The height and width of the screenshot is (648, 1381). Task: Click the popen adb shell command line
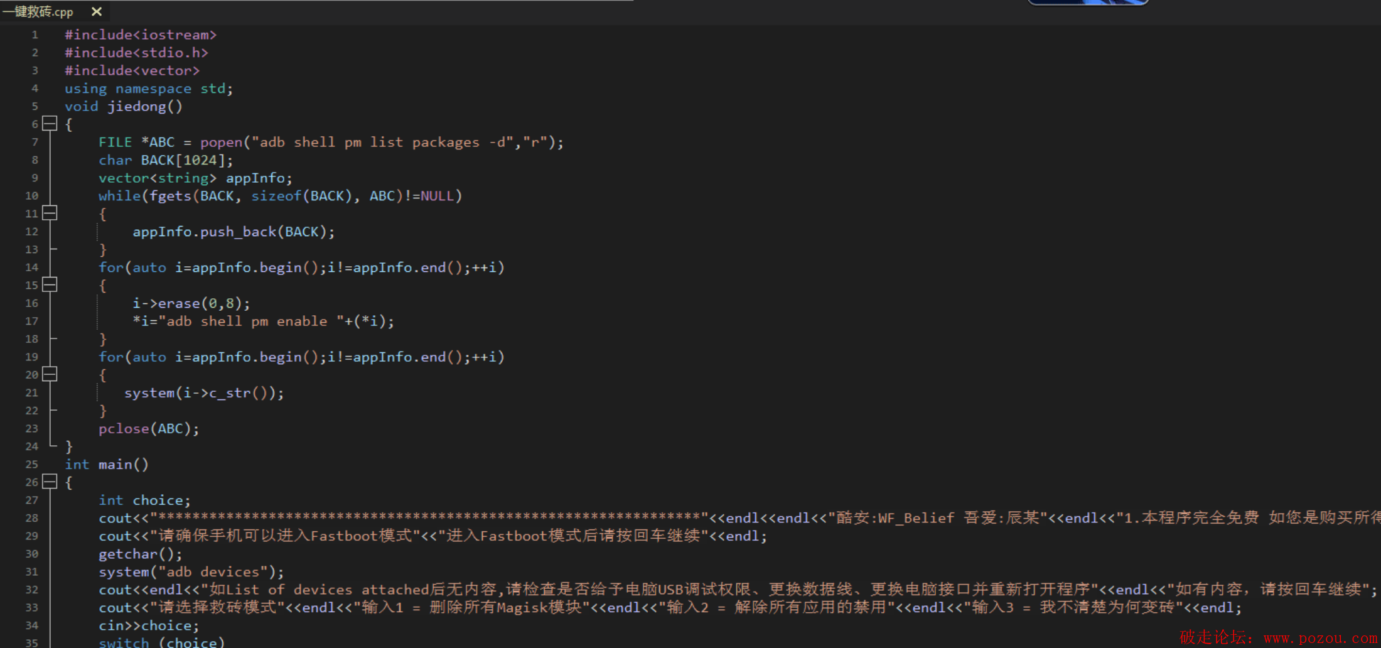[331, 142]
